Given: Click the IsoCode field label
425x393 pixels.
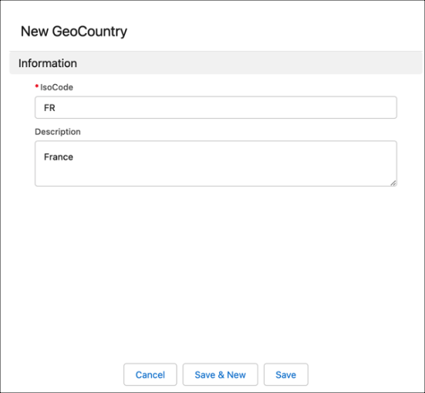Looking at the screenshot, I should point(56,87).
